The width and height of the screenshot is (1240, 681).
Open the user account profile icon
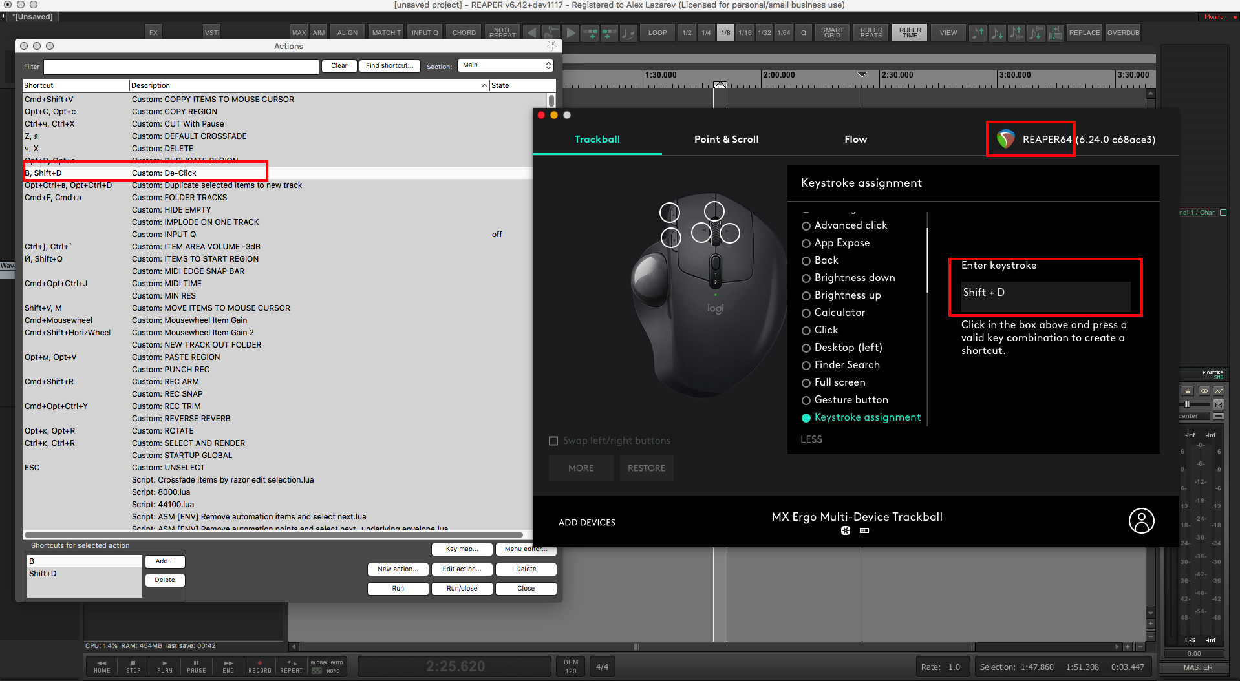[1141, 521]
